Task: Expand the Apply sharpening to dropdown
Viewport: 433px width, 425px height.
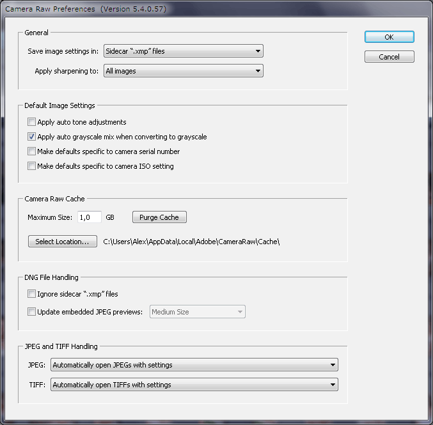Action: click(x=183, y=71)
